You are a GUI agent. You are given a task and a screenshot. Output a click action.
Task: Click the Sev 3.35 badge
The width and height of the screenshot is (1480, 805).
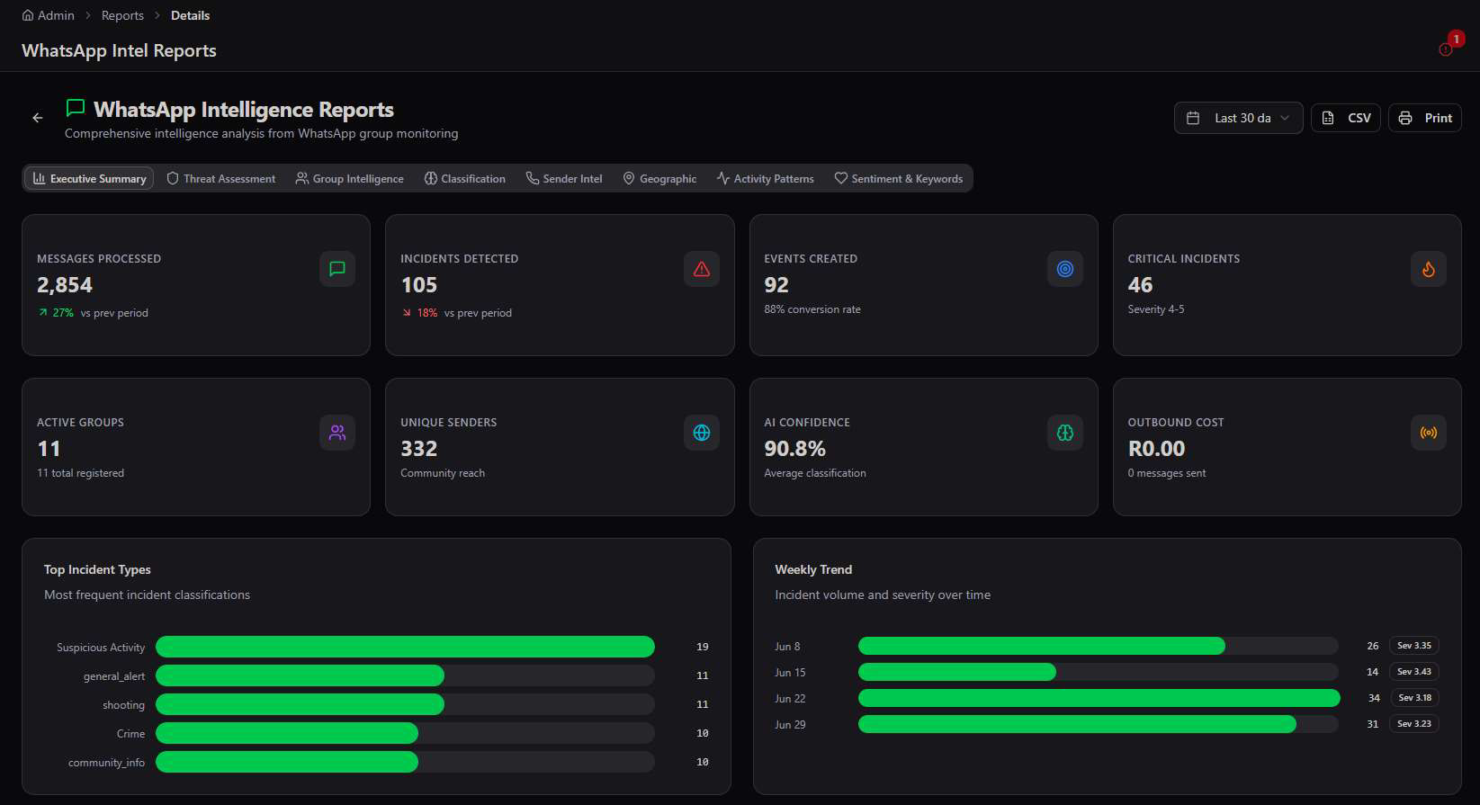1414,646
